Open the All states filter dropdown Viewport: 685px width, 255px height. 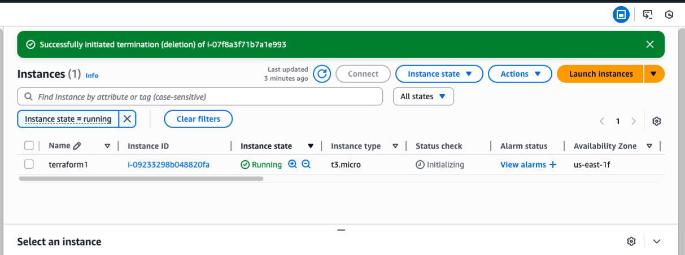pos(423,96)
